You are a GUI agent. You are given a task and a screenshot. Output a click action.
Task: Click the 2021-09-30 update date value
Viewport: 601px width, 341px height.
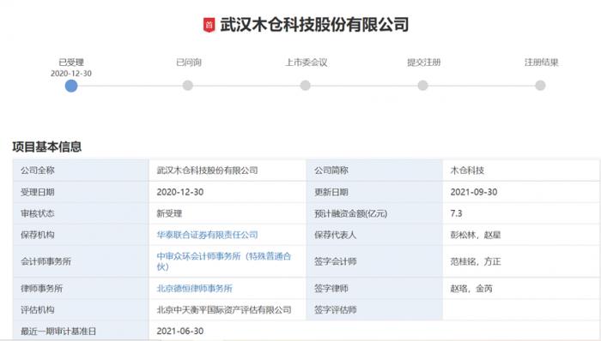pos(474,192)
